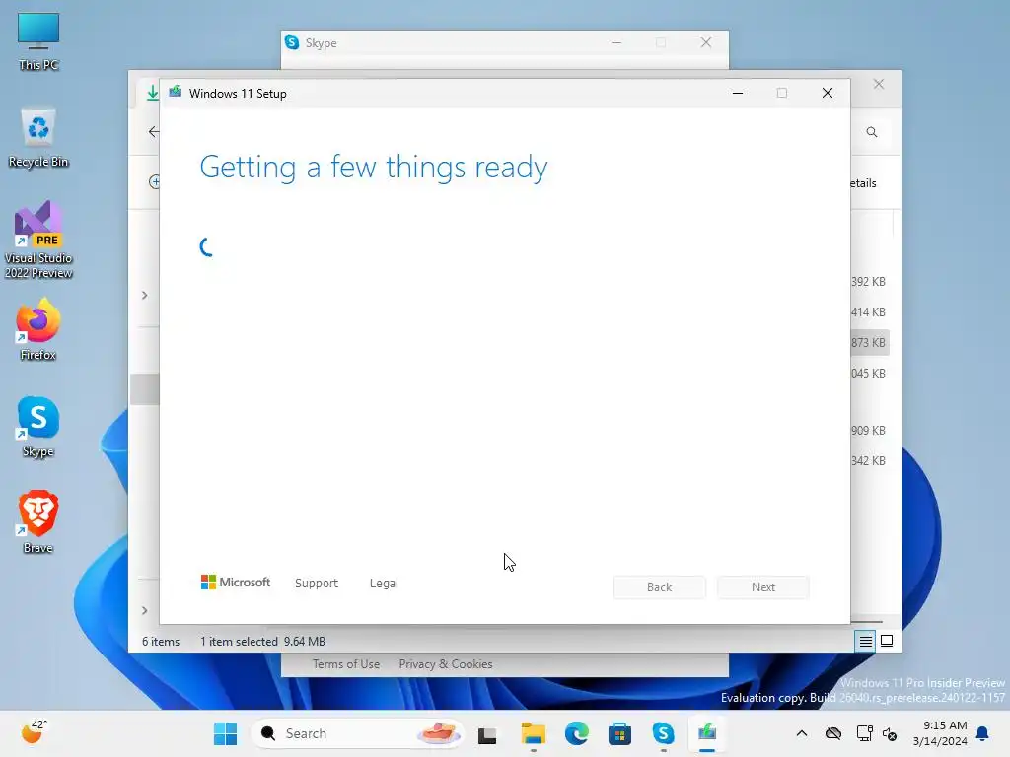Open Task View from the taskbar
This screenshot has width=1010, height=757.
(x=487, y=733)
